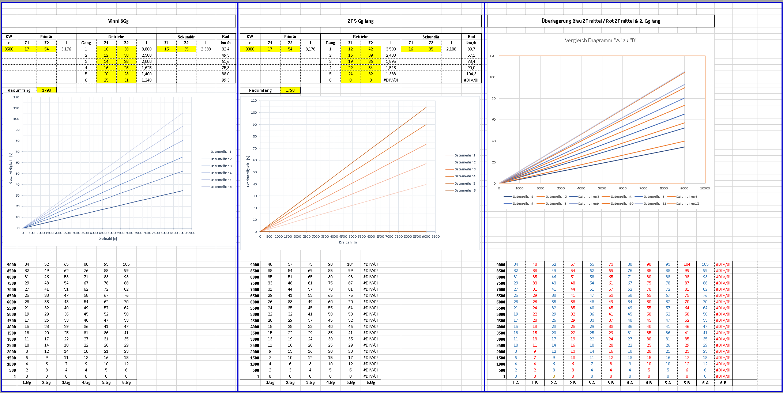Click the ZT 5 Gg lang title cell

[361, 21]
